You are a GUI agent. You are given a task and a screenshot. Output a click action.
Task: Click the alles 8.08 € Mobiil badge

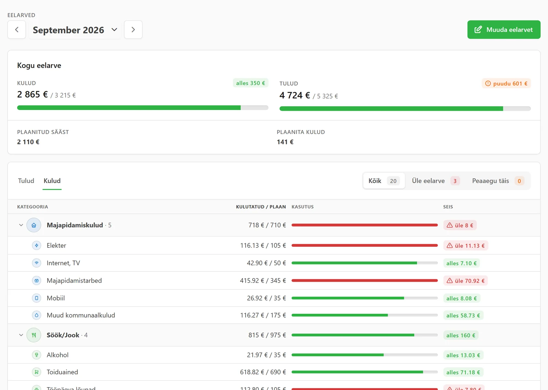461,298
